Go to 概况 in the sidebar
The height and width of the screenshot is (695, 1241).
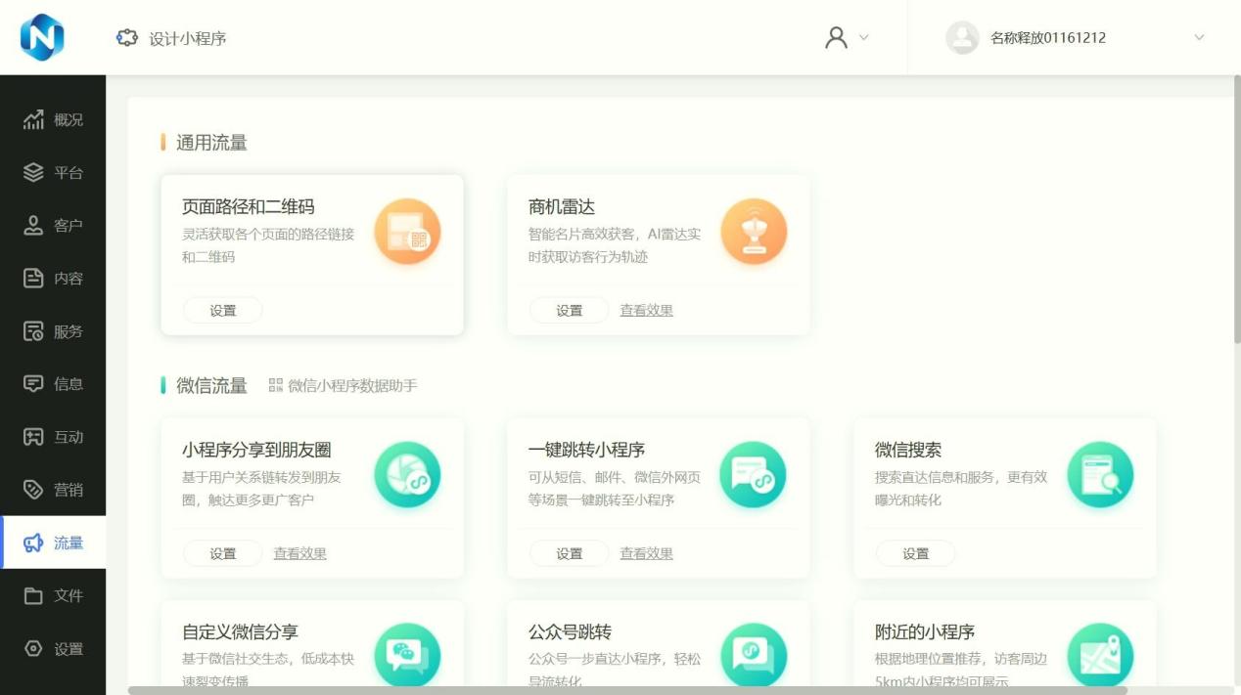[54, 120]
